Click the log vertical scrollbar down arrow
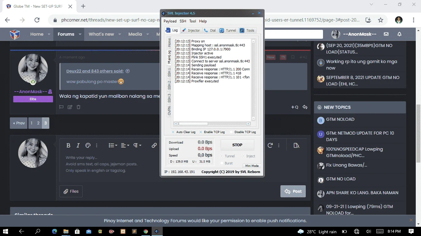 click(x=254, y=119)
